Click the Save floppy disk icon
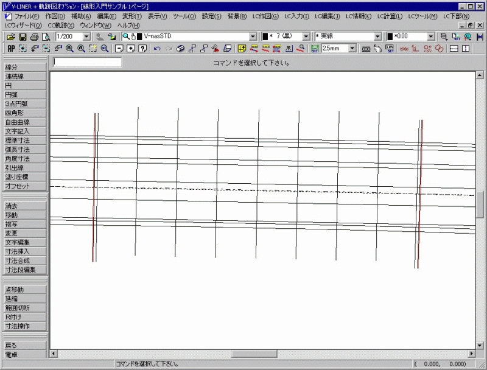Screen dimensions: 487x370 [x=23, y=37]
